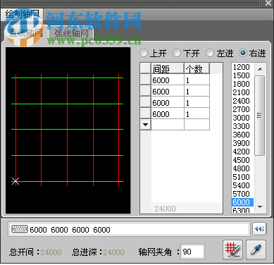Select 3300 in the spacing list
The width and height of the screenshot is (274, 265).
coord(242,126)
